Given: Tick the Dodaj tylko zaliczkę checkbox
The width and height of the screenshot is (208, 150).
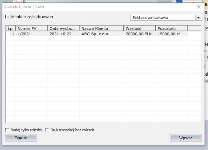Looking at the screenshot, I should (7, 130).
